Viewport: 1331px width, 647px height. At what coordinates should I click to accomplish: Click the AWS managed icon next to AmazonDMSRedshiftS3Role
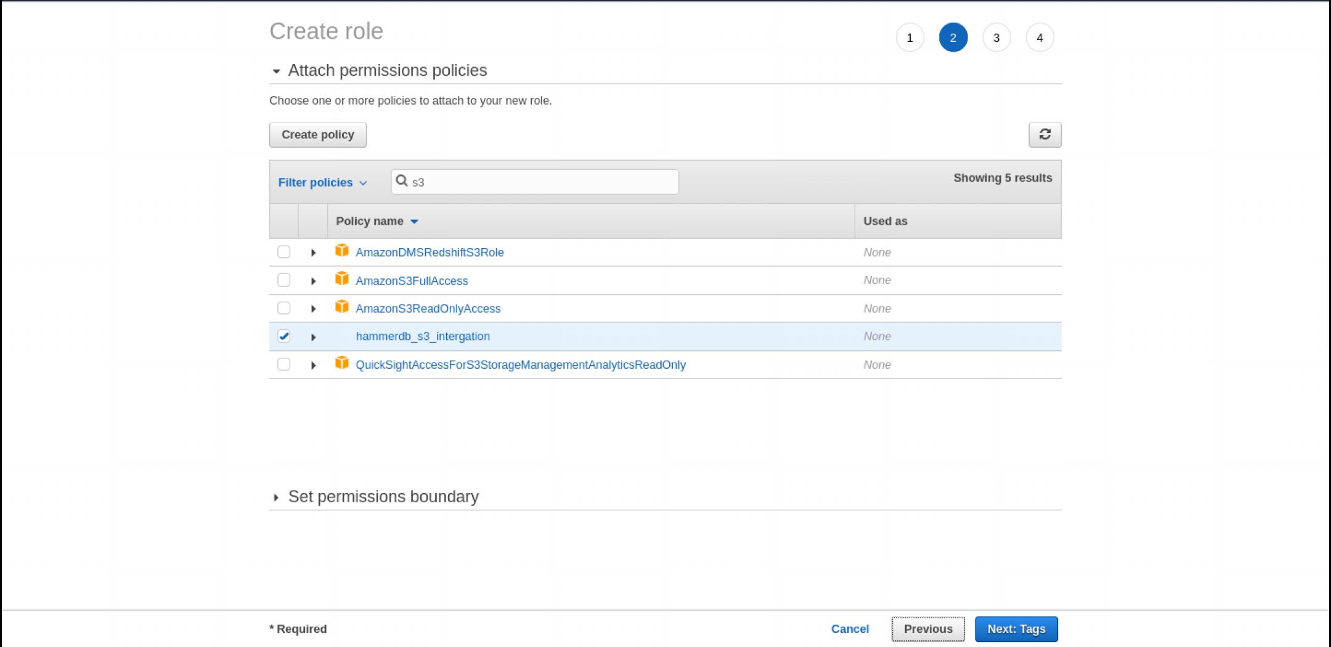(x=341, y=251)
